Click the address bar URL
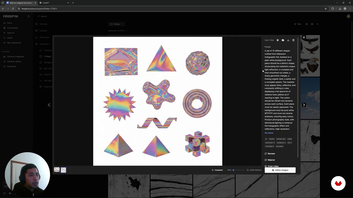This screenshot has height=198, width=353. (39, 9)
